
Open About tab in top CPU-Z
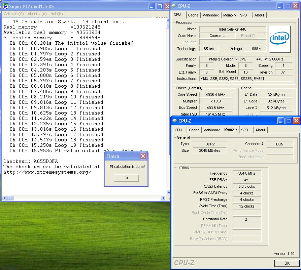coord(259,15)
